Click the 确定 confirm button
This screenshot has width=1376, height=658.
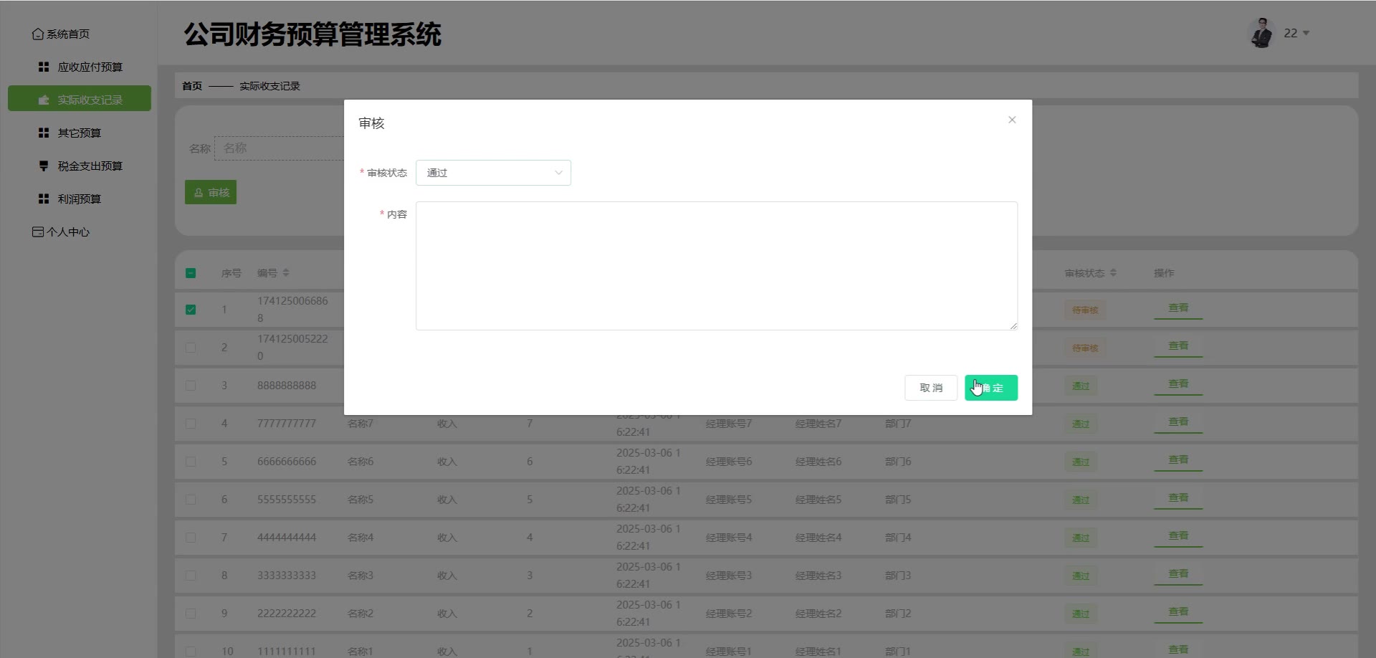pos(990,388)
